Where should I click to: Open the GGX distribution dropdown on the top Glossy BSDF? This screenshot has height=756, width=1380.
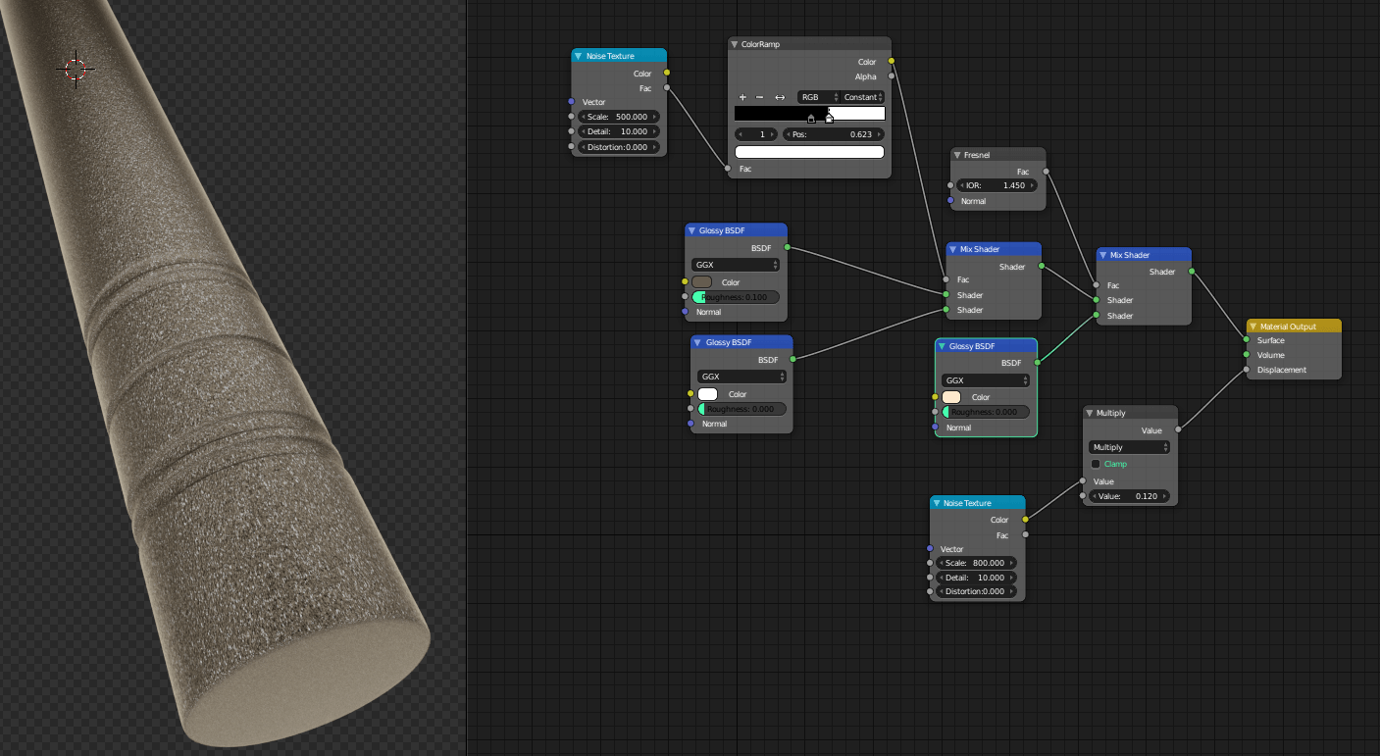(x=735, y=264)
